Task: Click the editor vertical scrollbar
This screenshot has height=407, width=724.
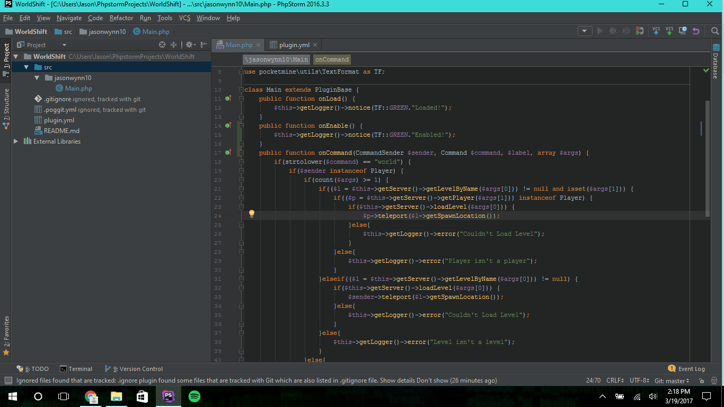Action: click(x=708, y=159)
